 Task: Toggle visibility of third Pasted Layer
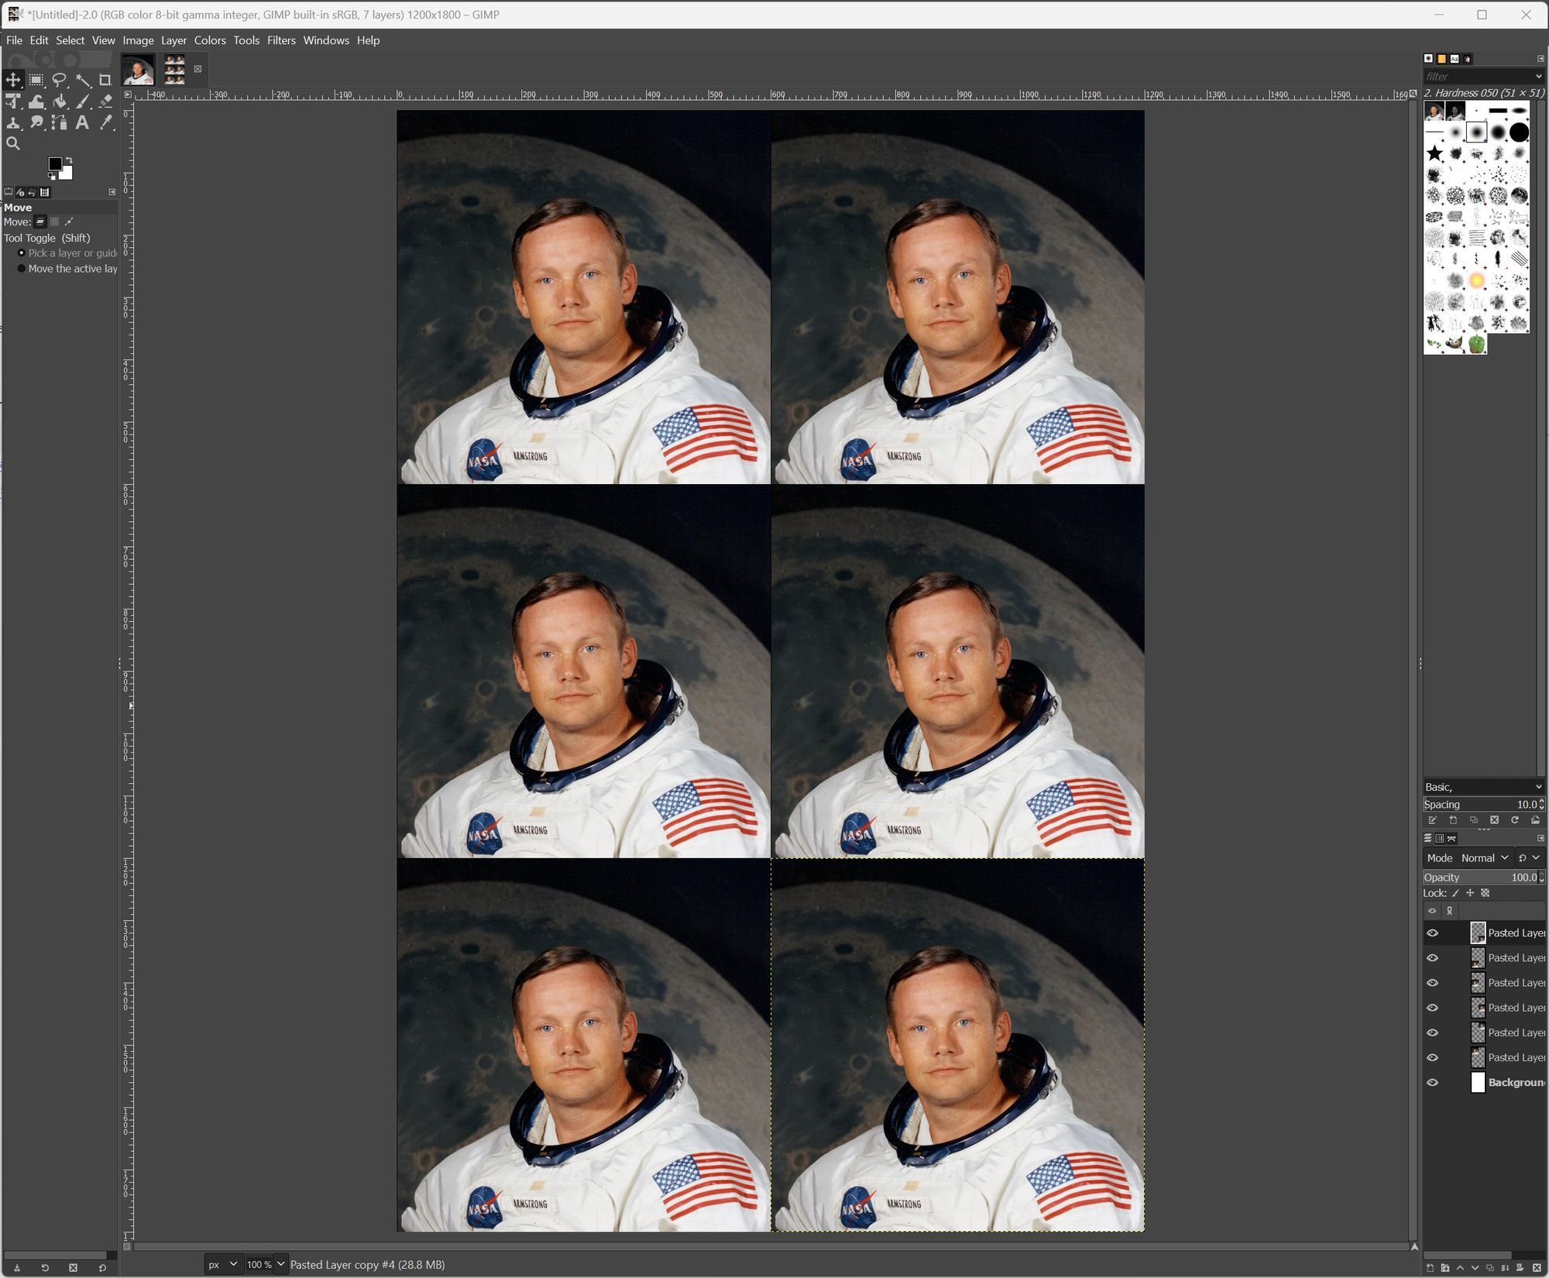(x=1433, y=983)
